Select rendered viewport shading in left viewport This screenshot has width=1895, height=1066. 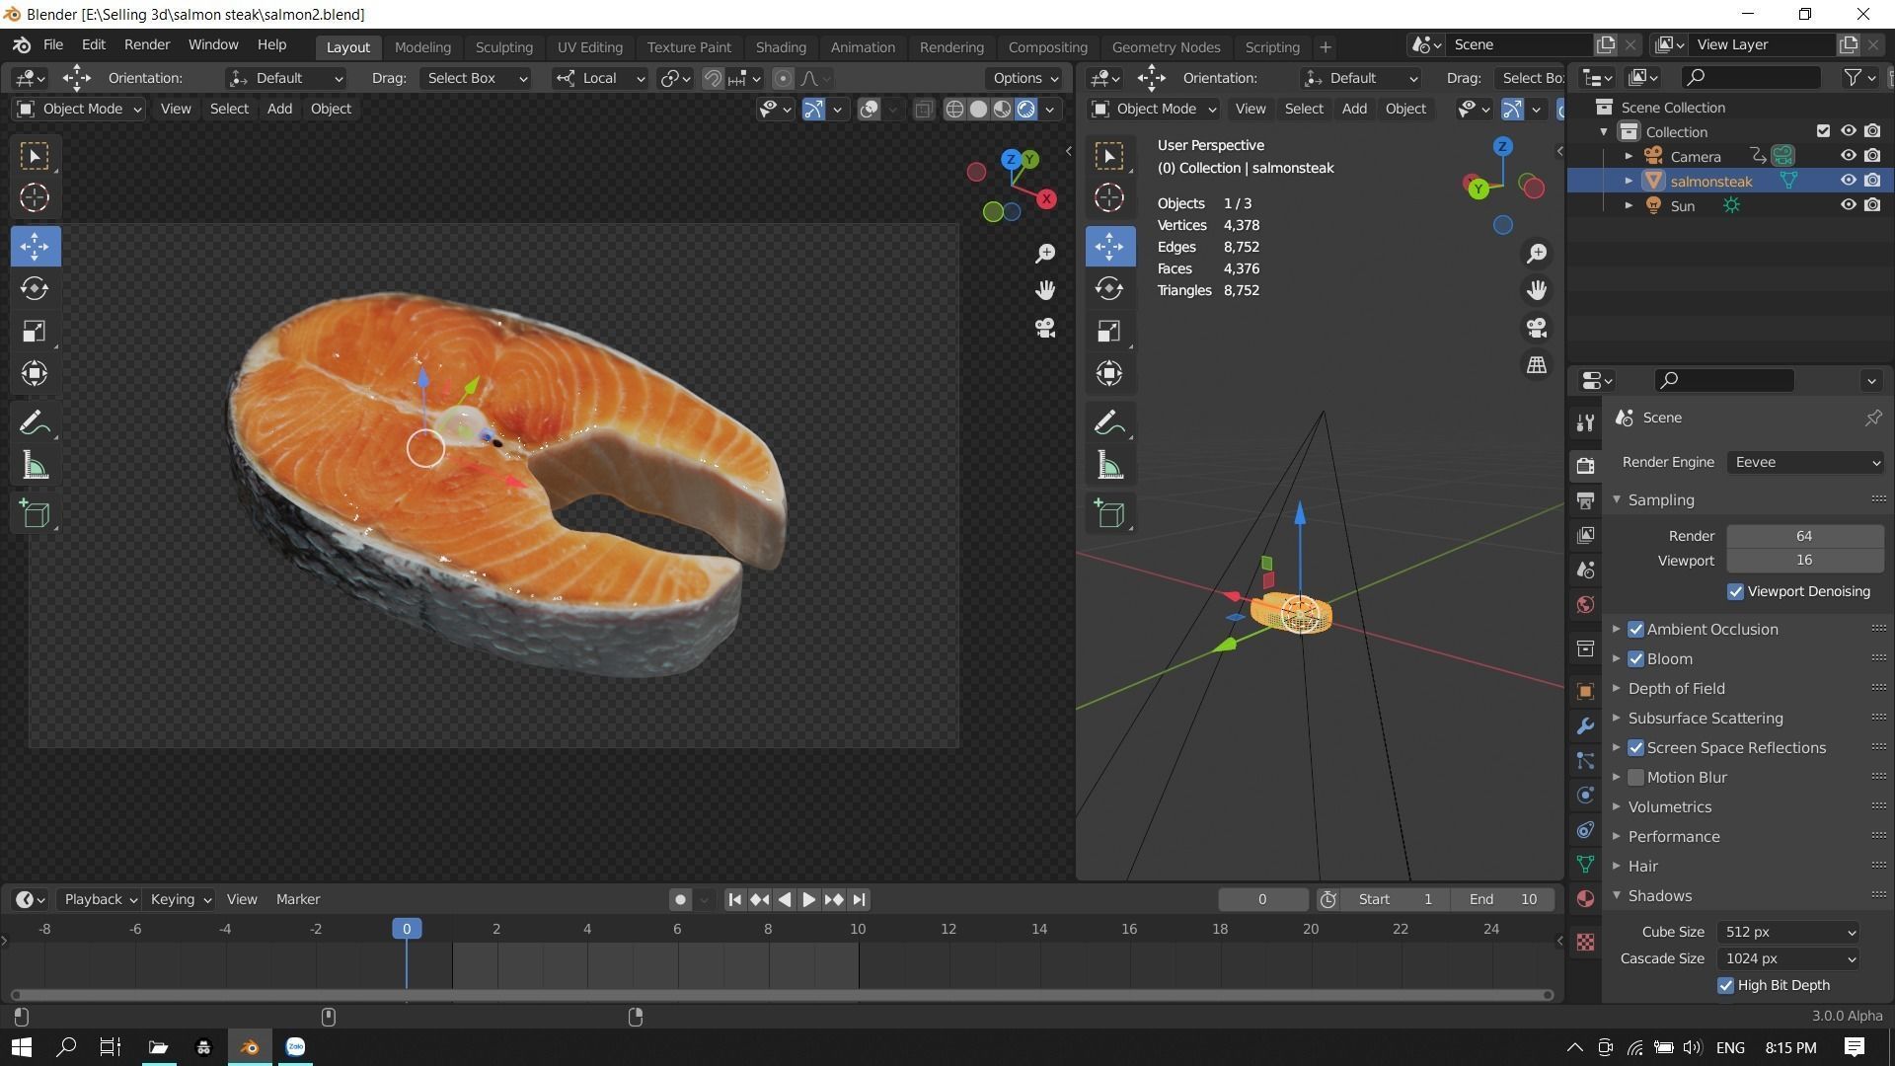click(x=1026, y=110)
